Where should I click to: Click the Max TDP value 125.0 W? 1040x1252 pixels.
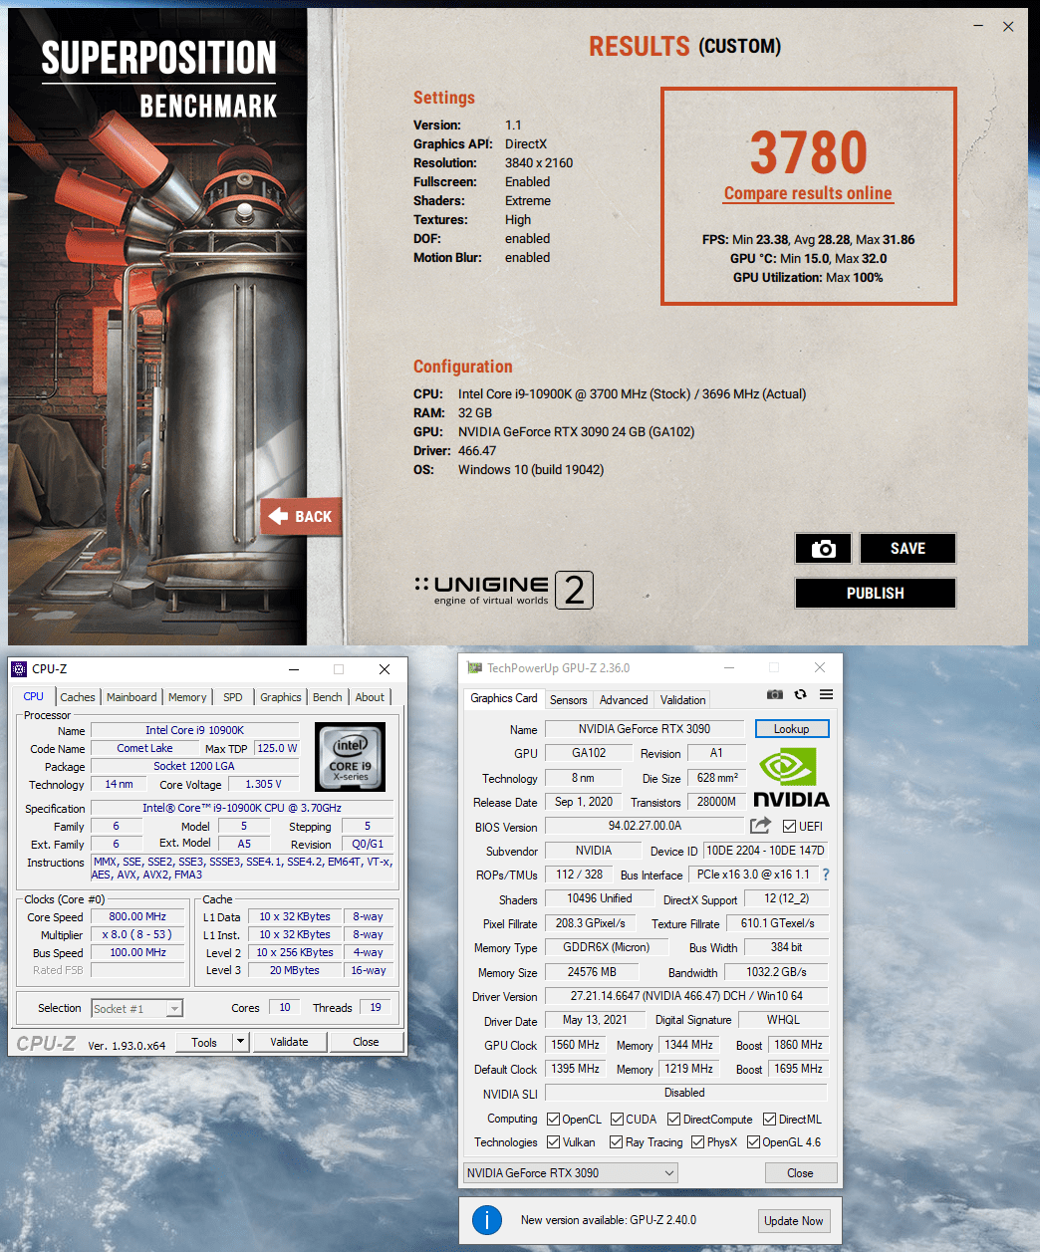click(277, 748)
